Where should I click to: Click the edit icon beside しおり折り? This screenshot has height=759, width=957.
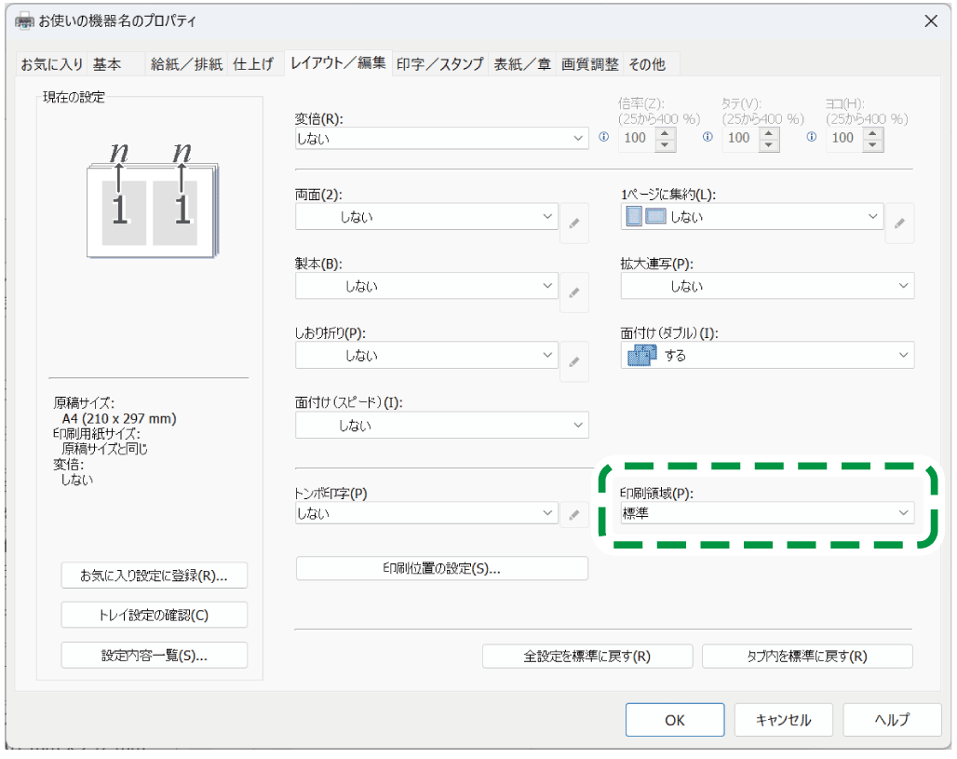coord(574,361)
